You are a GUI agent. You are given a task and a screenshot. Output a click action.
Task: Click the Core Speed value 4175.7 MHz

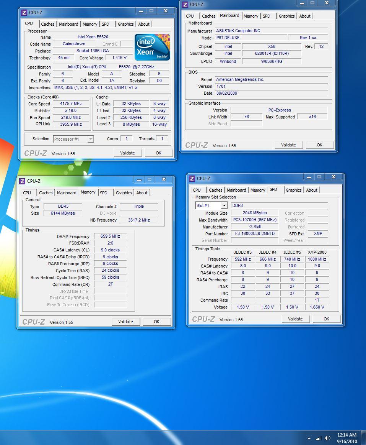point(71,104)
